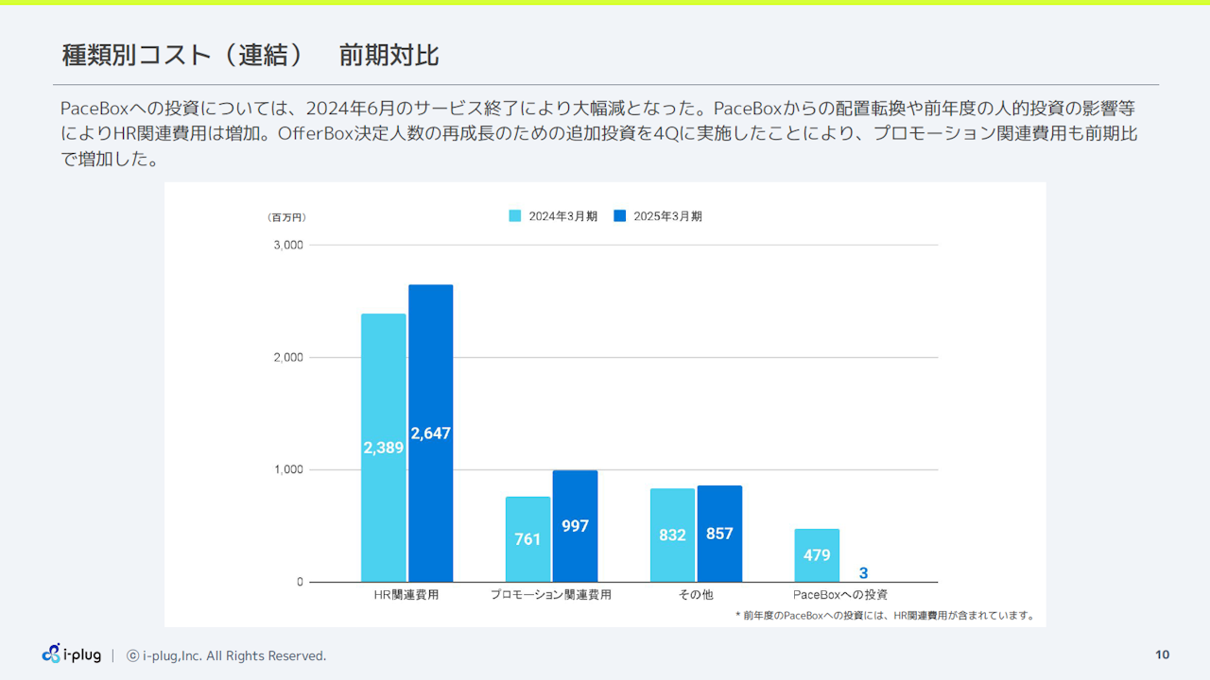
Task: Click the HR関連費用 axis label
Action: [406, 595]
